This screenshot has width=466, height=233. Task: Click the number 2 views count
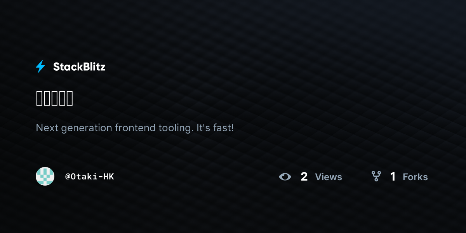pos(304,177)
